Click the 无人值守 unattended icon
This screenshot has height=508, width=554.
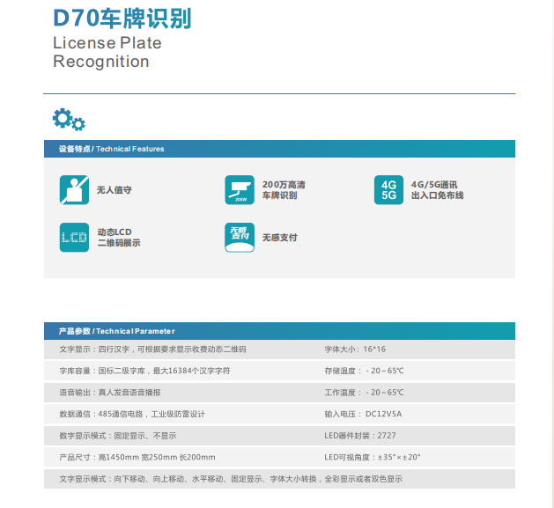pyautogui.click(x=74, y=190)
